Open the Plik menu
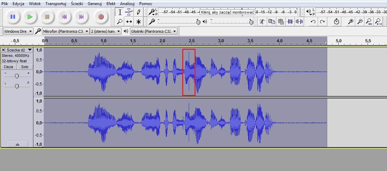Viewport: 387px width, 171px height. (4, 4)
